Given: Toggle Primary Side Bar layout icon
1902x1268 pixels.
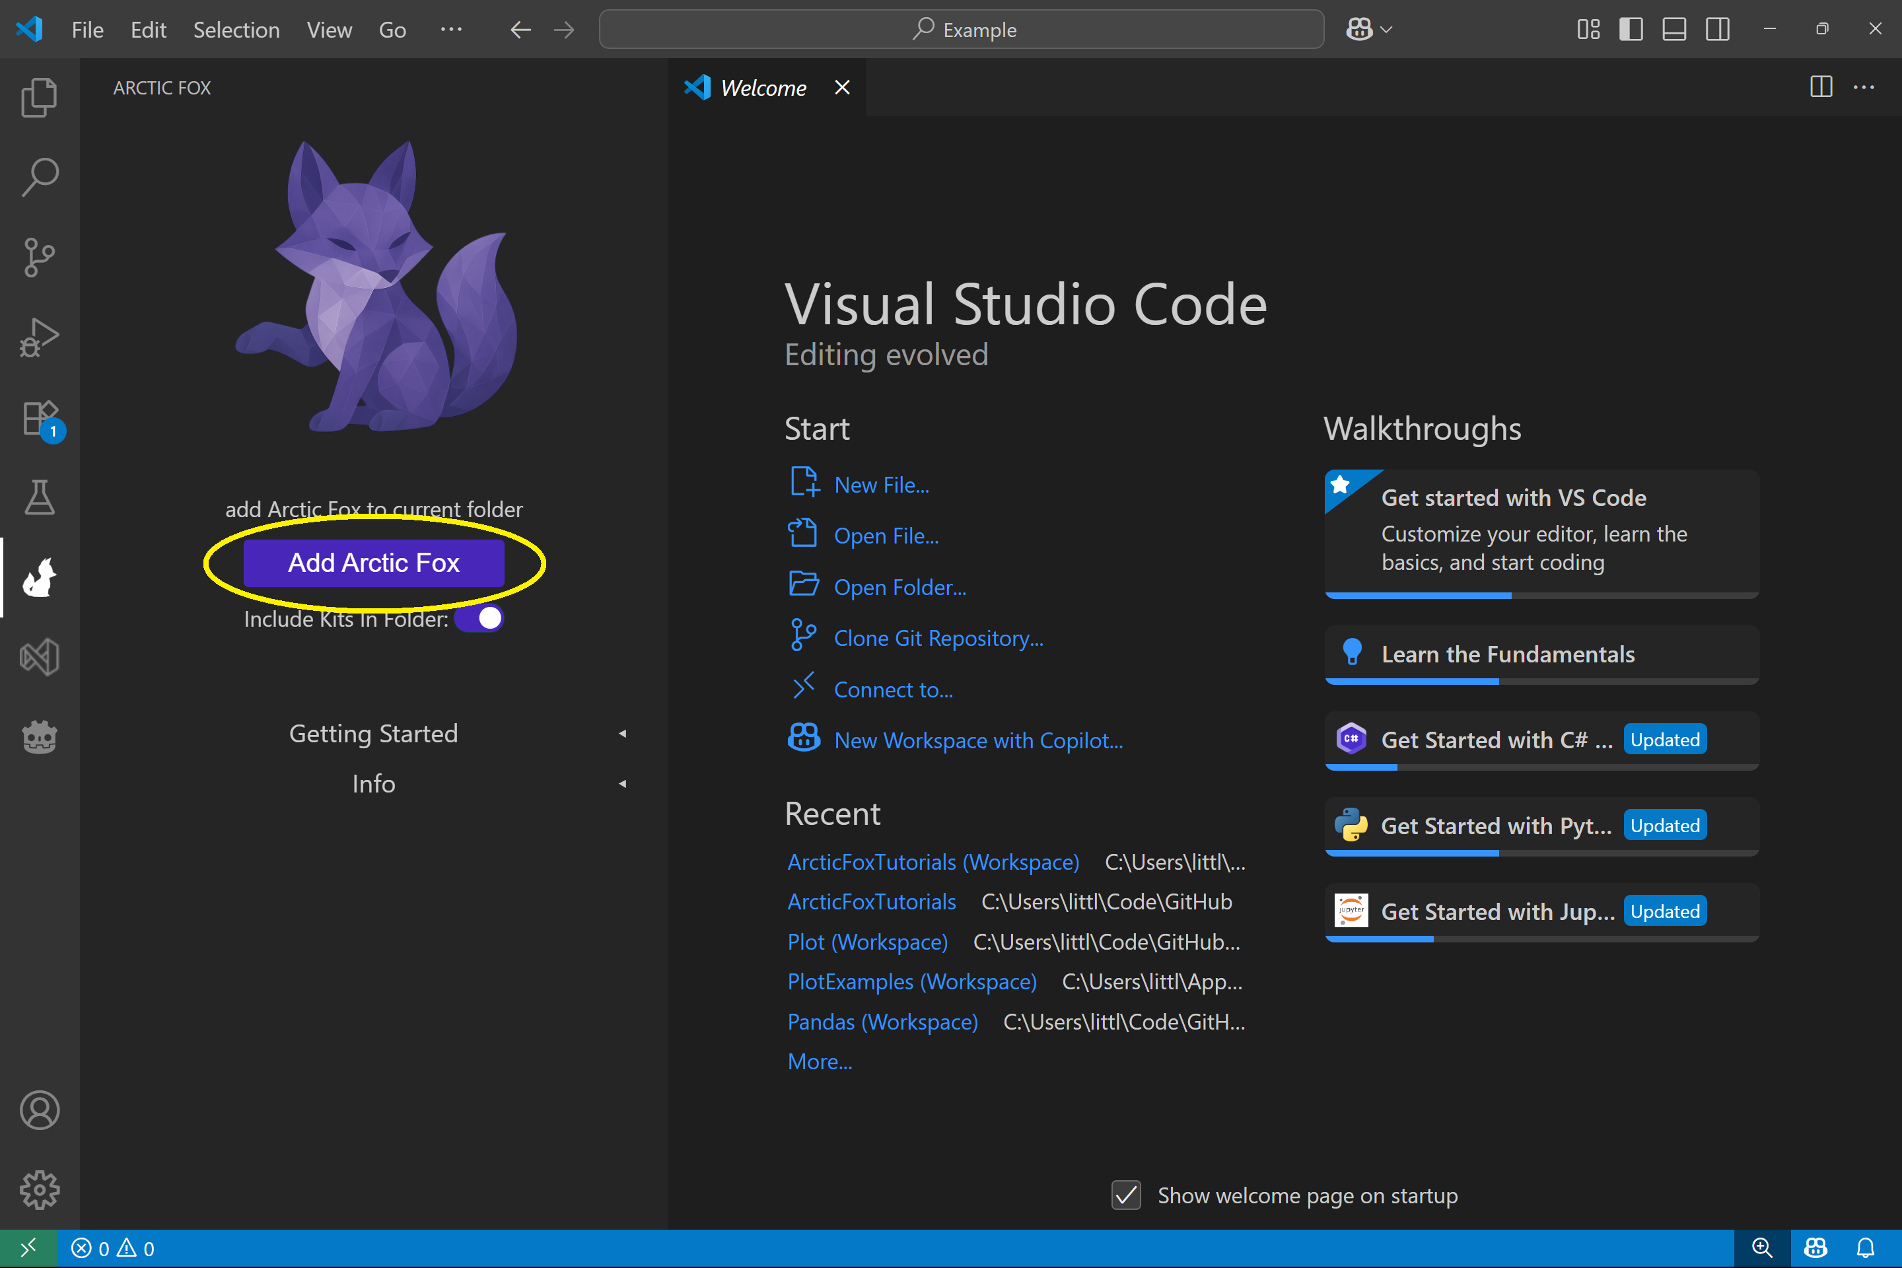Looking at the screenshot, I should point(1631,30).
